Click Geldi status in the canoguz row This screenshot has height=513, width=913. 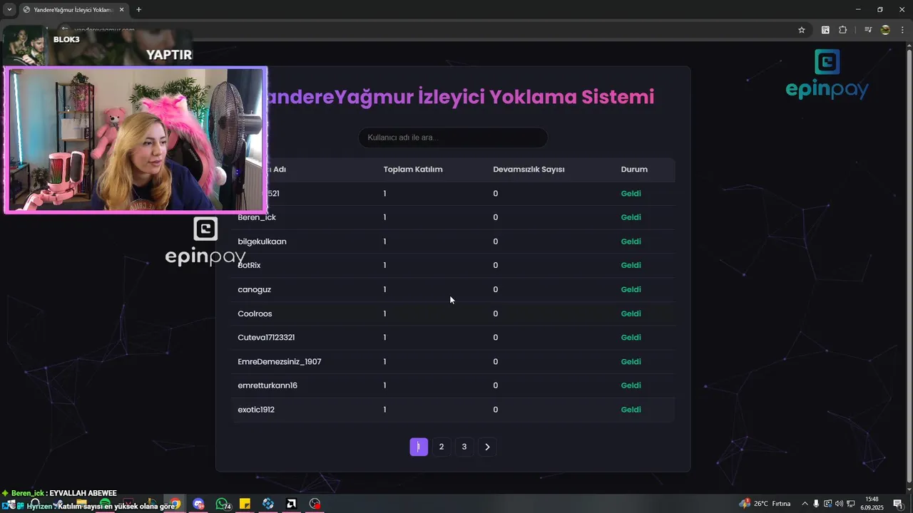click(631, 289)
